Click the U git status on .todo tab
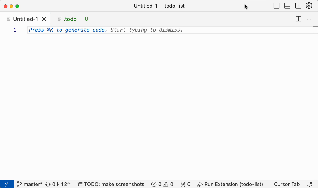The height and width of the screenshot is (188, 318). (87, 19)
